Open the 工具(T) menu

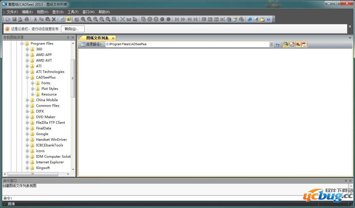[x=73, y=12]
